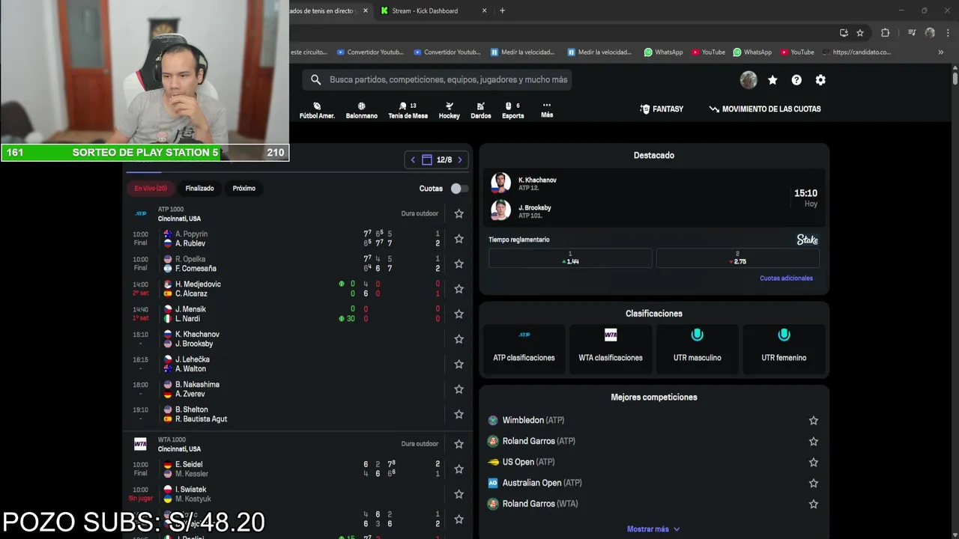Click the search field for matches
Screen dimensions: 959x539
(438, 79)
